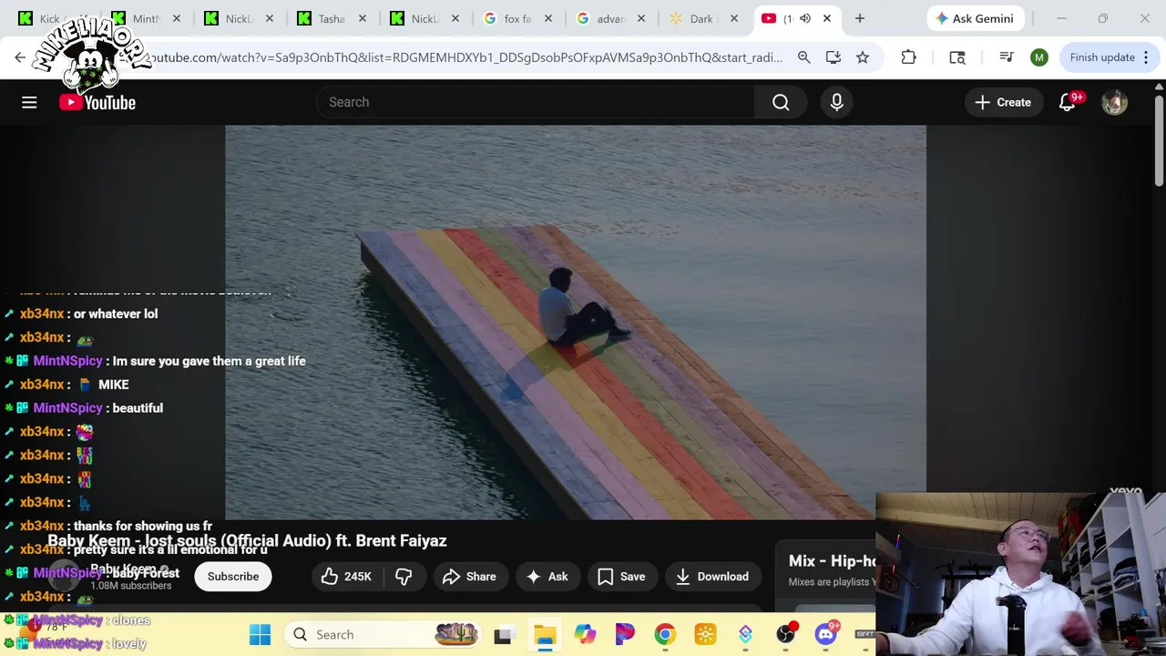Start voice search with microphone icon

point(836,102)
